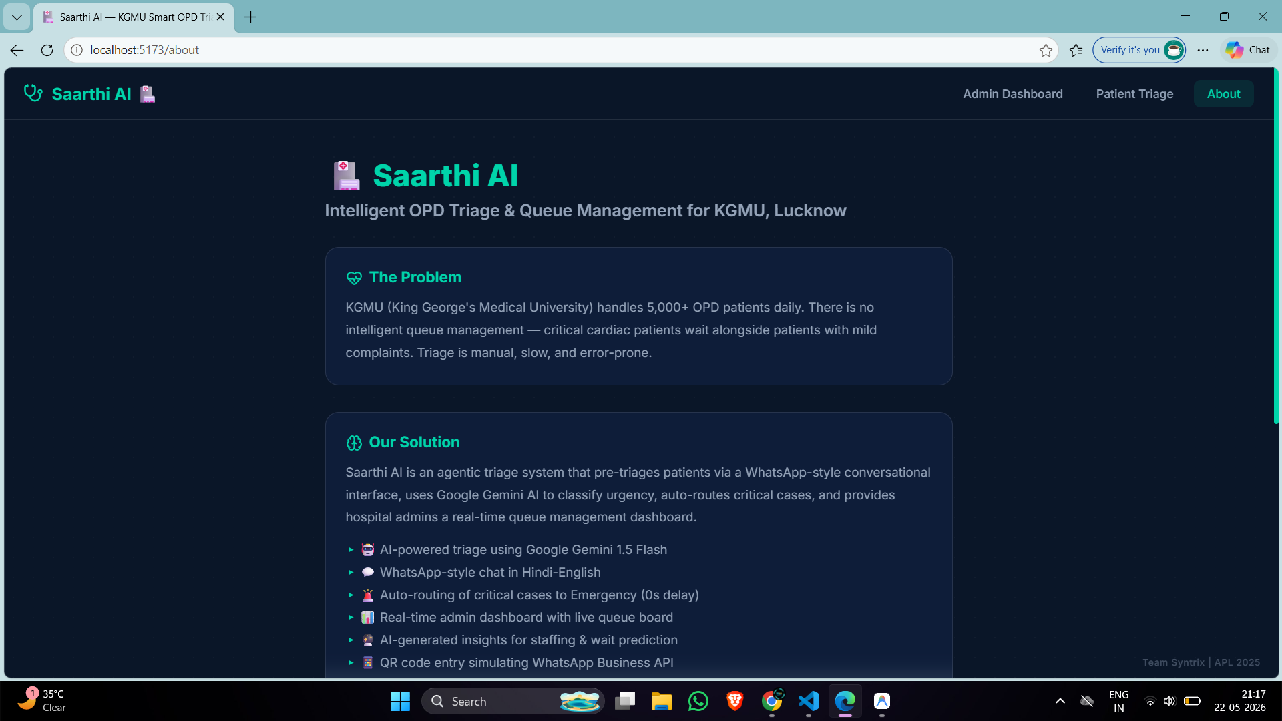1282x721 pixels.
Task: Click the siren emoji for Auto-routing item
Action: point(367,595)
